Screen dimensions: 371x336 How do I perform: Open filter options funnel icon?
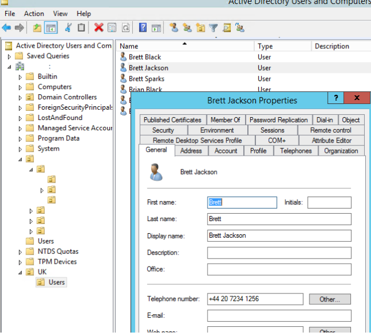click(213, 28)
